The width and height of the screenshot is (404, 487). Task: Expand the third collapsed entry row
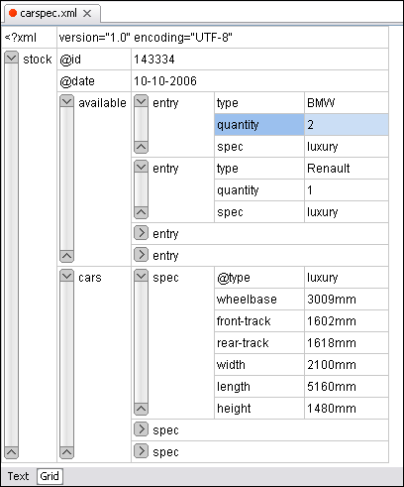tap(142, 233)
